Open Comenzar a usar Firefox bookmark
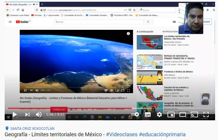 pos(18,15)
